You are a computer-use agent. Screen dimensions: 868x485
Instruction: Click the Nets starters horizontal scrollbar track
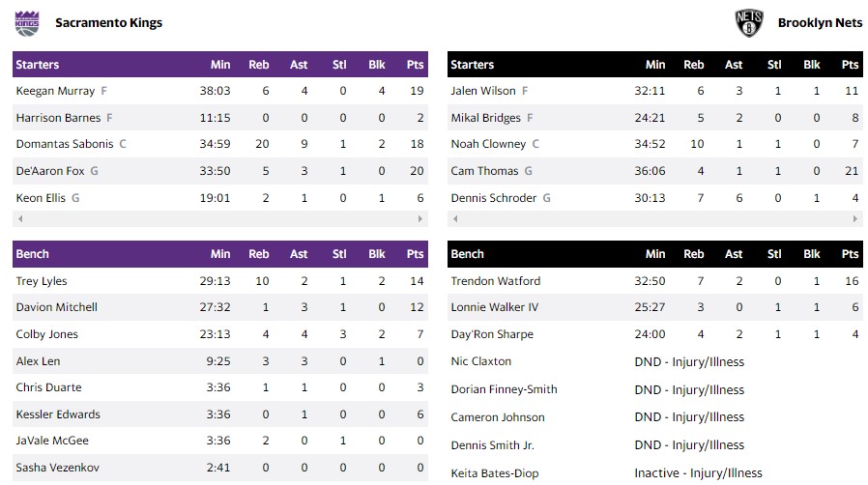point(655,219)
